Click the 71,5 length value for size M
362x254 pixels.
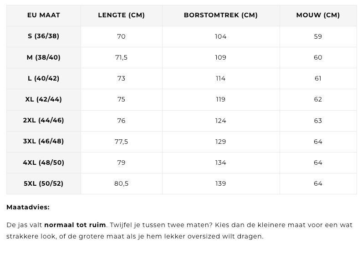click(121, 57)
